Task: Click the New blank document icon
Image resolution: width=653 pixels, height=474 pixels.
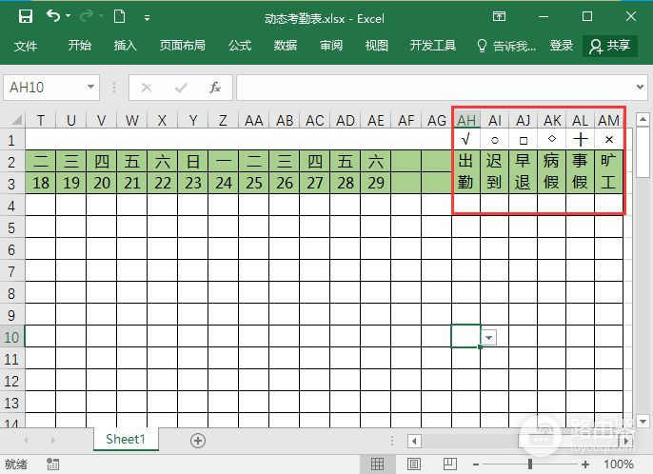Action: click(120, 17)
